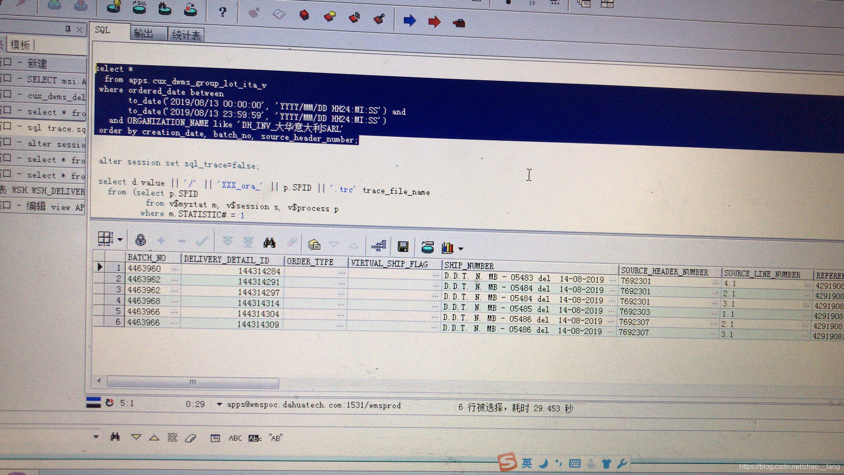844x475 pixels.
Task: Click the binoculars find icon in results toolbar
Action: pyautogui.click(x=269, y=242)
